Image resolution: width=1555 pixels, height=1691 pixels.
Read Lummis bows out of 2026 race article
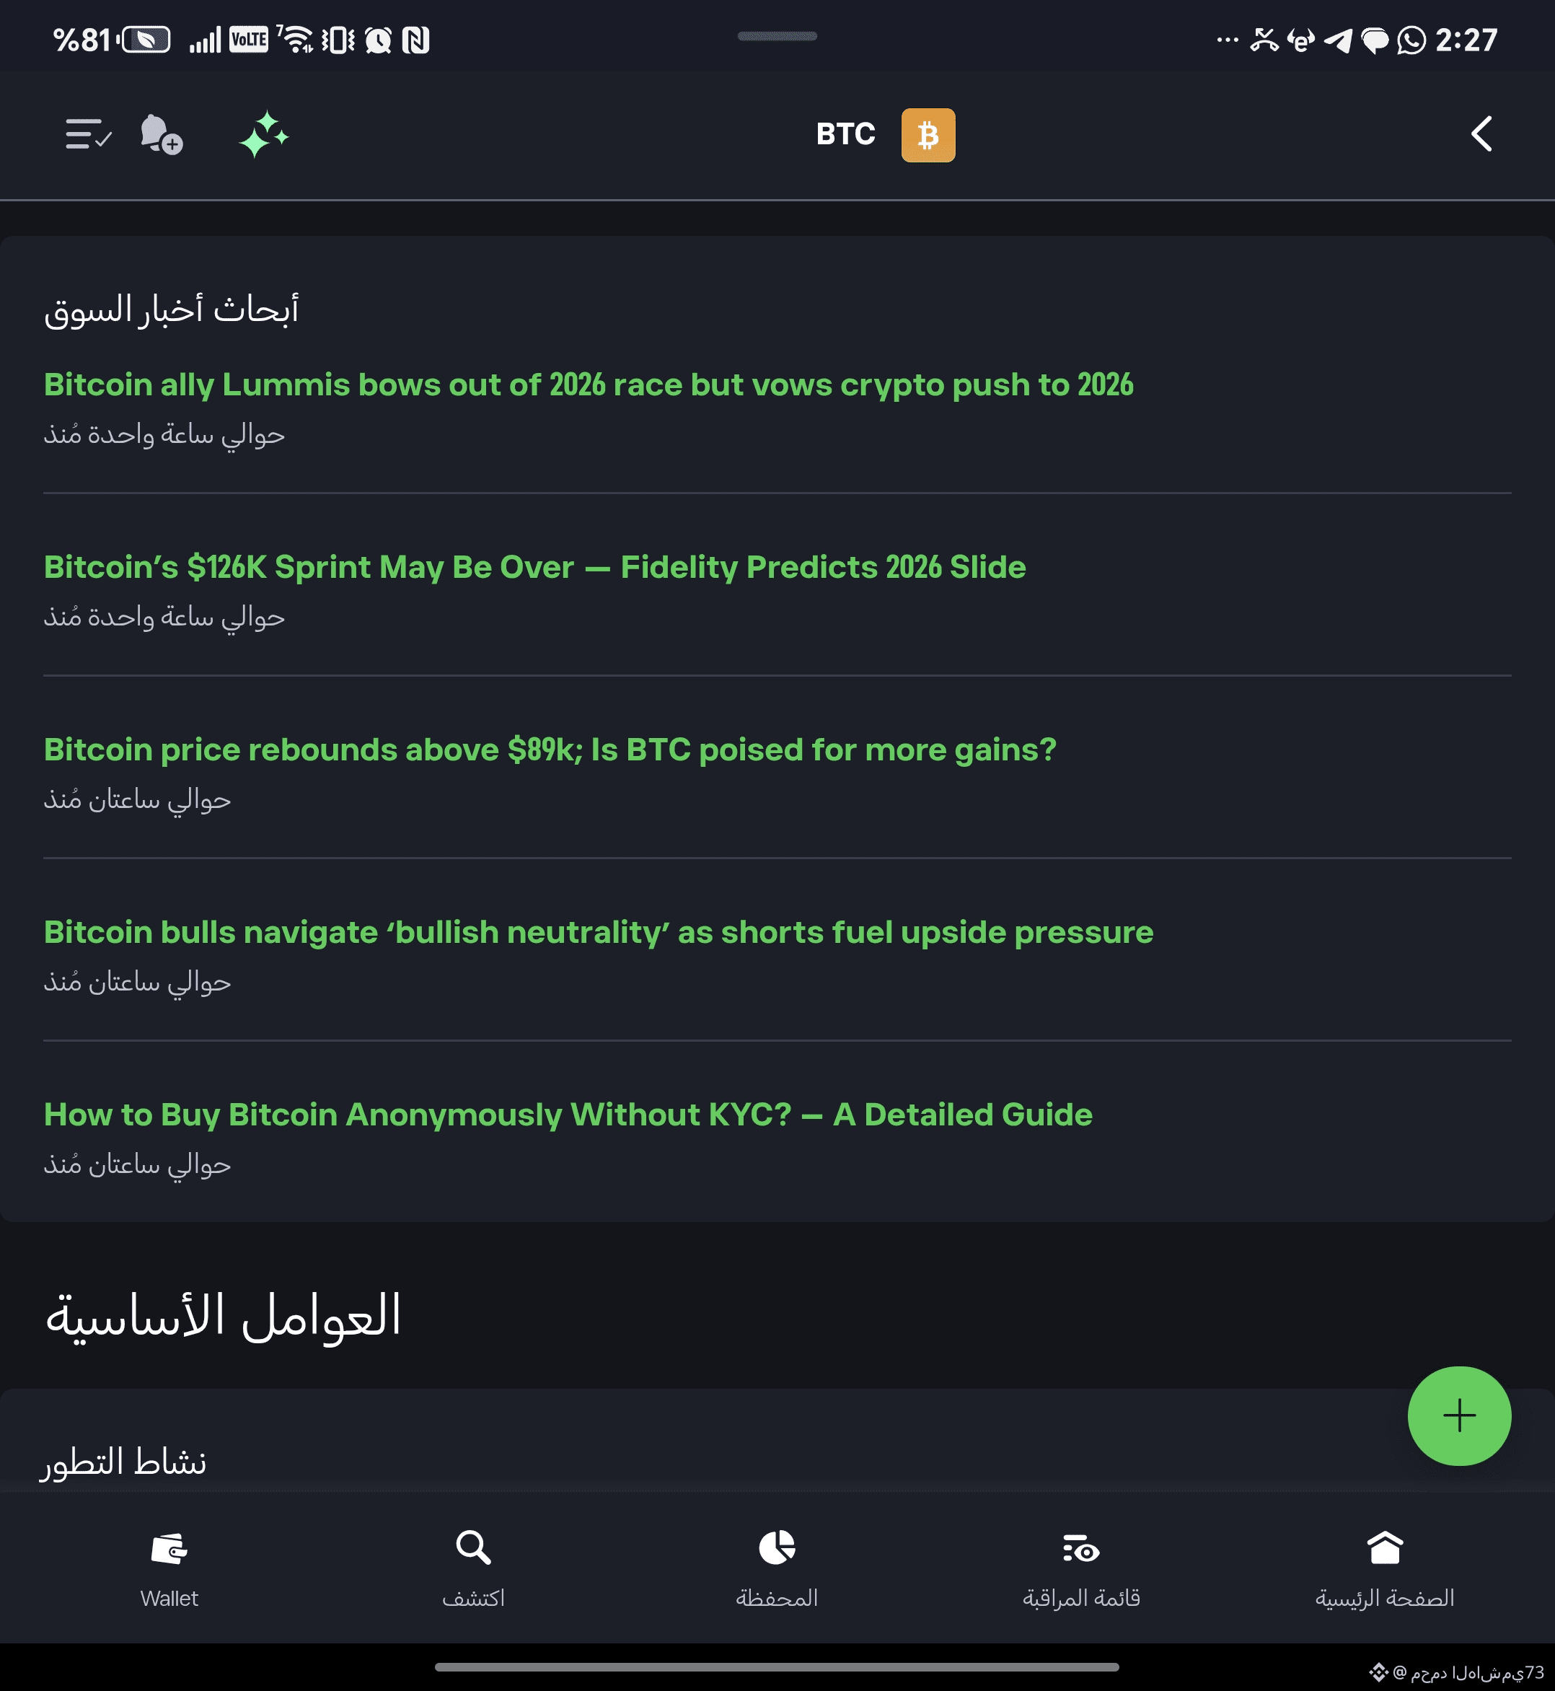[589, 385]
